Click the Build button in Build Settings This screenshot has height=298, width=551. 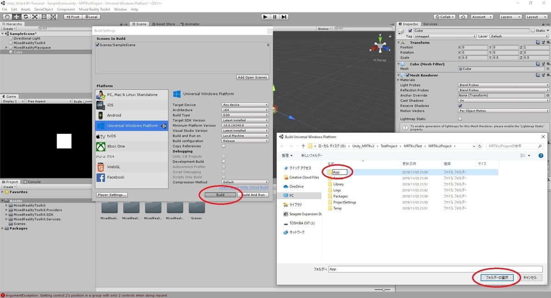(220, 195)
